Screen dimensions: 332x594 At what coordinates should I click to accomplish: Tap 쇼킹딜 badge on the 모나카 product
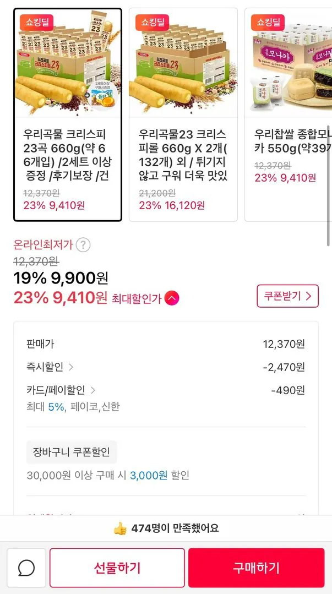[268, 23]
